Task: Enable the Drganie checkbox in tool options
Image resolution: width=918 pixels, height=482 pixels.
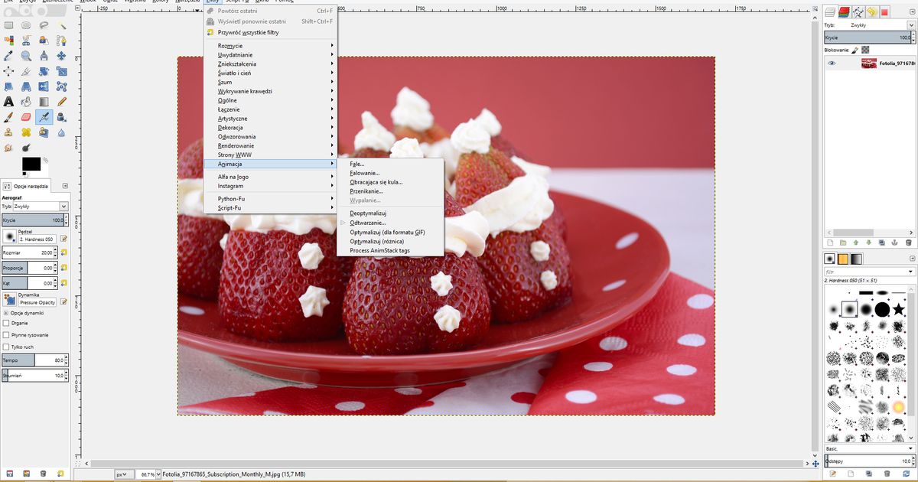Action: coord(7,323)
